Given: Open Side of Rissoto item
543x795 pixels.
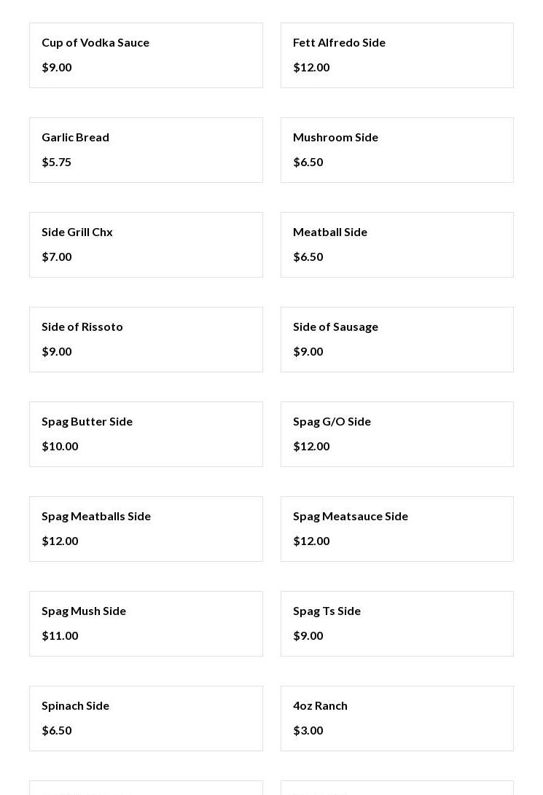Looking at the screenshot, I should tap(146, 340).
